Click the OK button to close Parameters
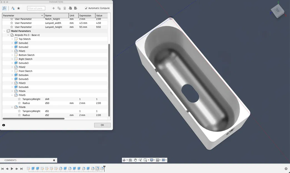The height and width of the screenshot is (173, 290). coord(102,125)
